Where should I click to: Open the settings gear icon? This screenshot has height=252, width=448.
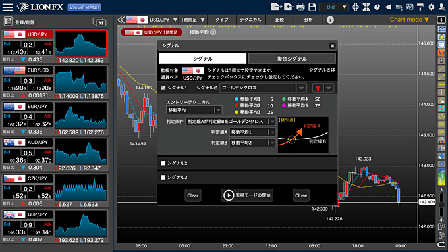coord(431,7)
